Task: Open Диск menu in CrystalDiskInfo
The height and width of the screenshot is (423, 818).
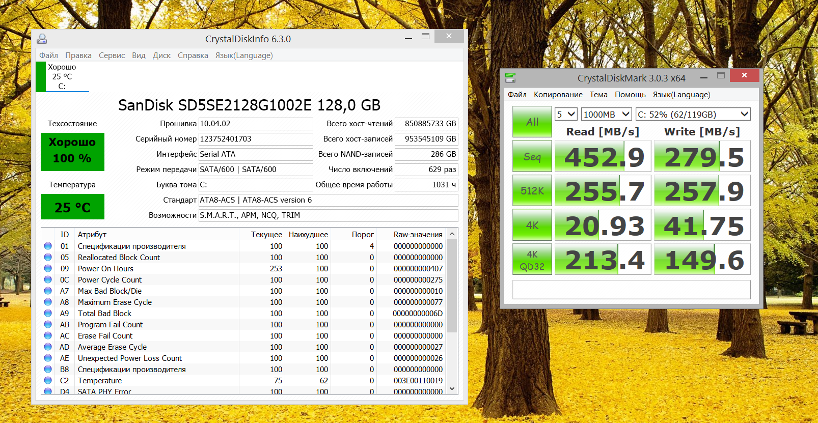Action: 161,55
